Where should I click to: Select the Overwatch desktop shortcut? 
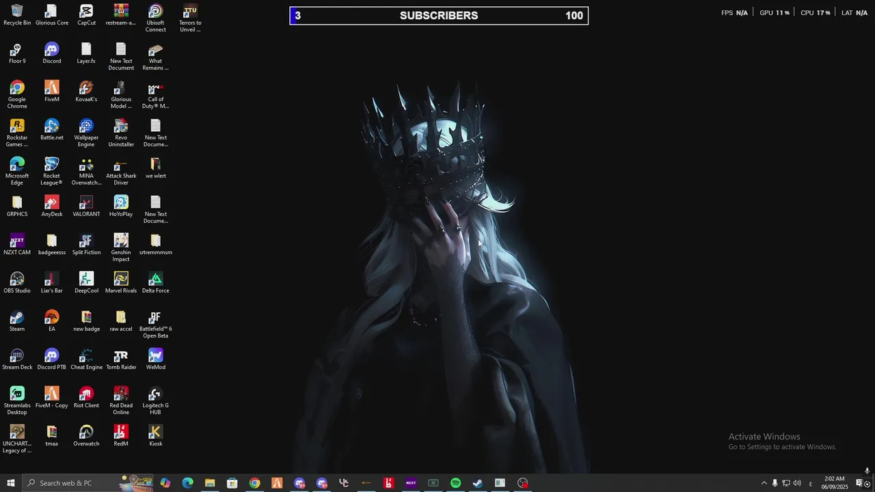click(x=86, y=436)
